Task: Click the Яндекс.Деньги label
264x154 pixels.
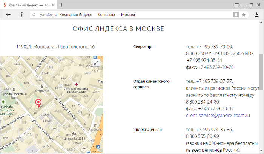Action: click(x=147, y=130)
